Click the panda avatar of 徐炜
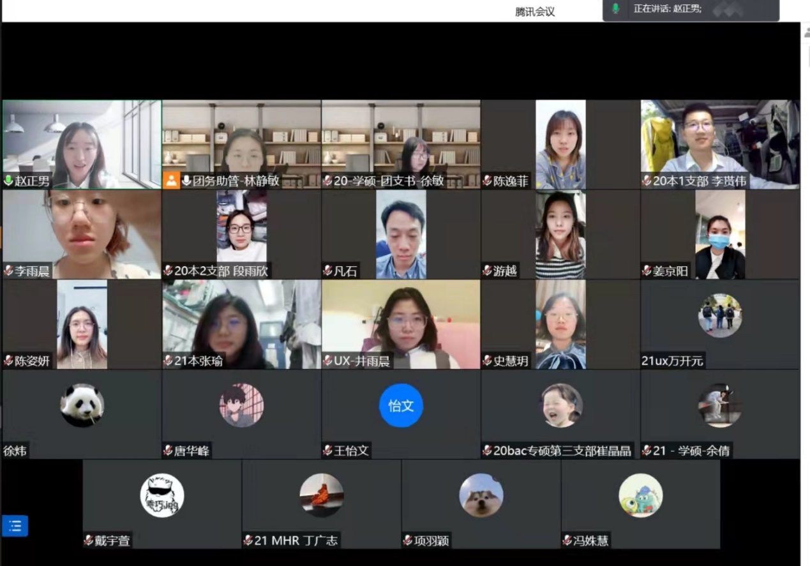 [82, 405]
